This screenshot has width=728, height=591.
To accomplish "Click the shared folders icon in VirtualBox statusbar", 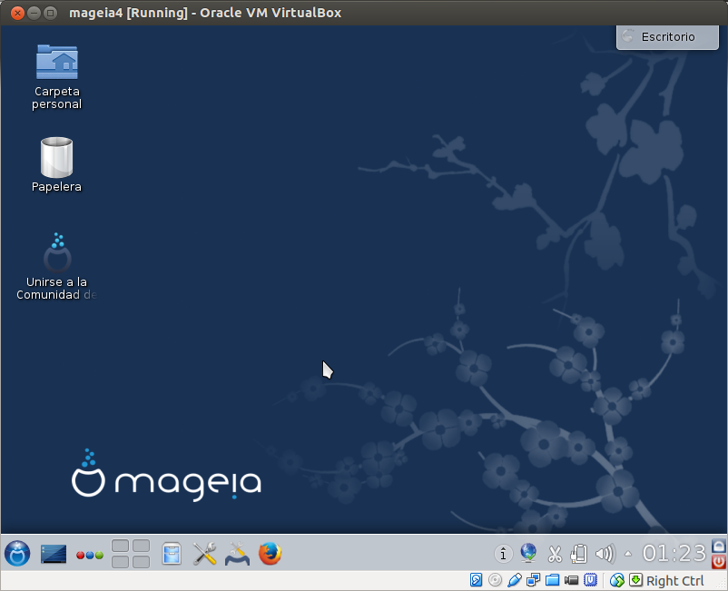I will [554, 580].
